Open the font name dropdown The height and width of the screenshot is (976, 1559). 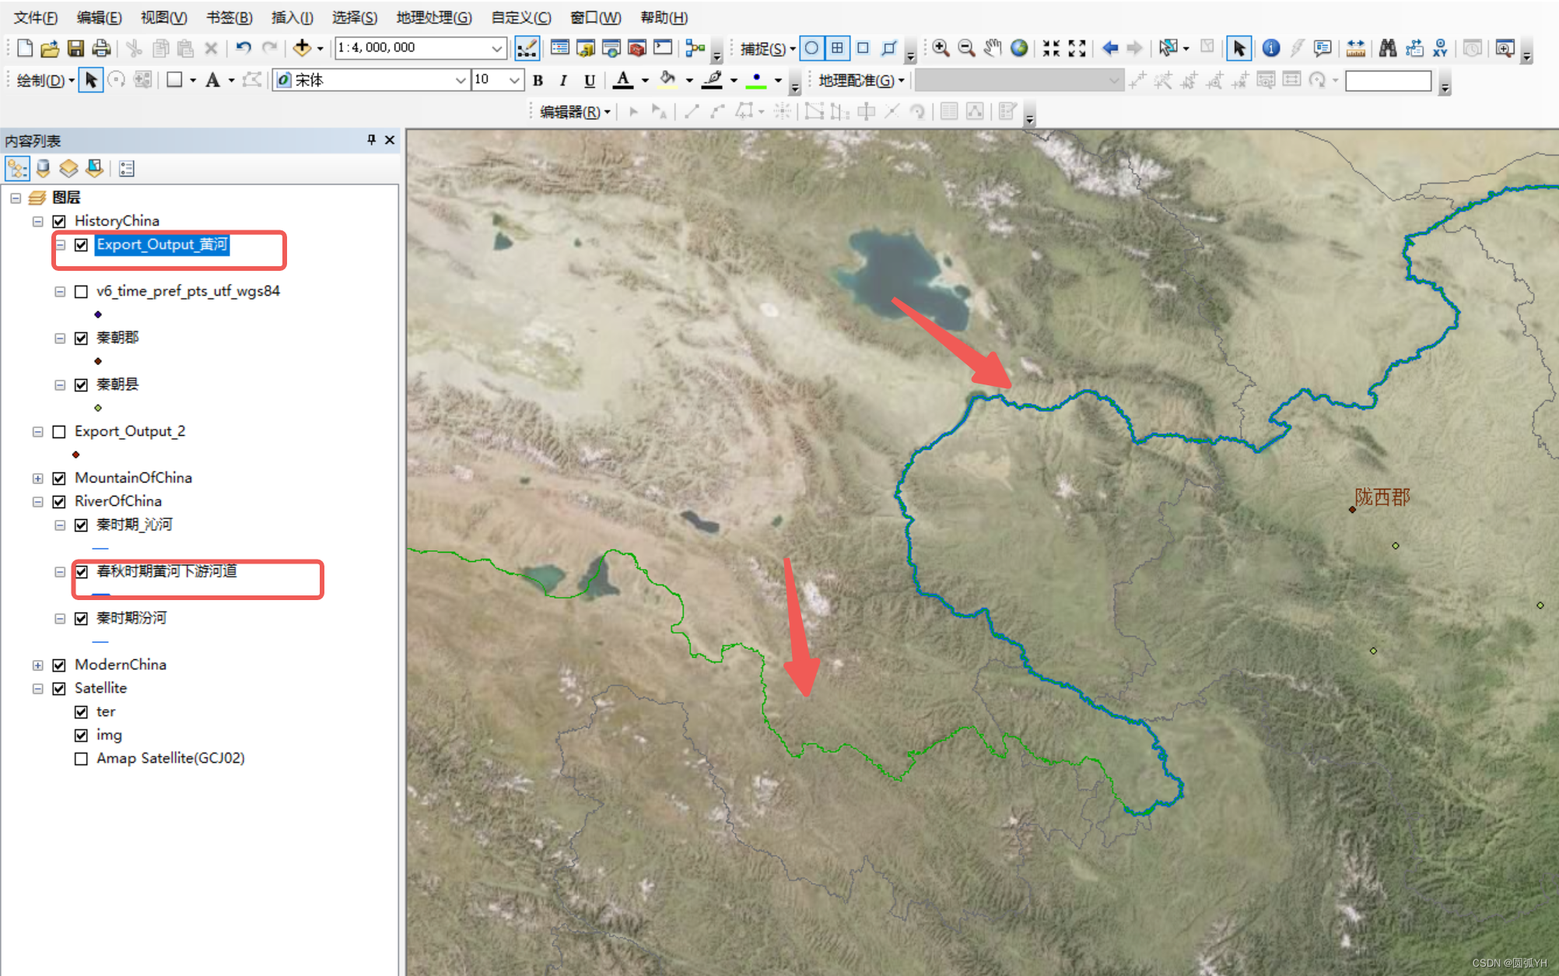[460, 80]
